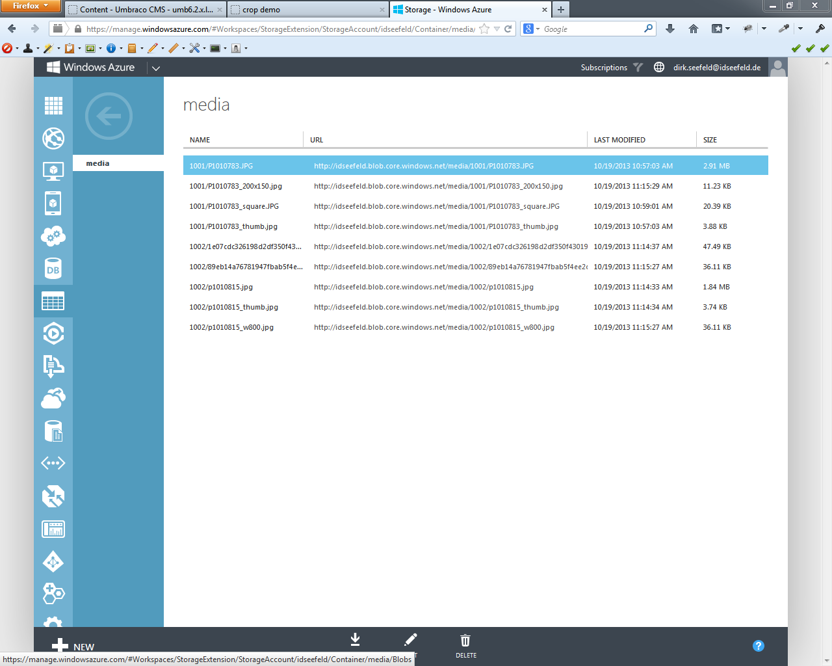Select row 1002/p1010815.jpg
This screenshot has height=666, width=832.
[476, 287]
